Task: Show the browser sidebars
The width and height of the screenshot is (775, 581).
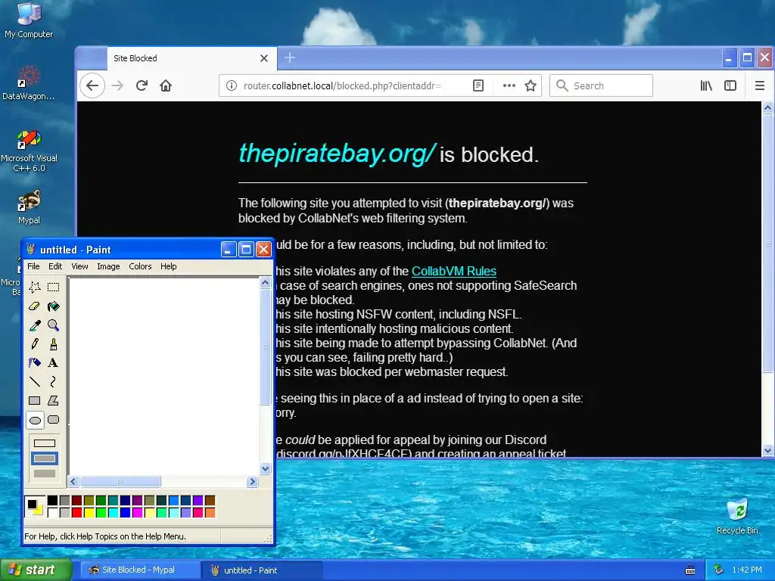Action: [x=730, y=85]
